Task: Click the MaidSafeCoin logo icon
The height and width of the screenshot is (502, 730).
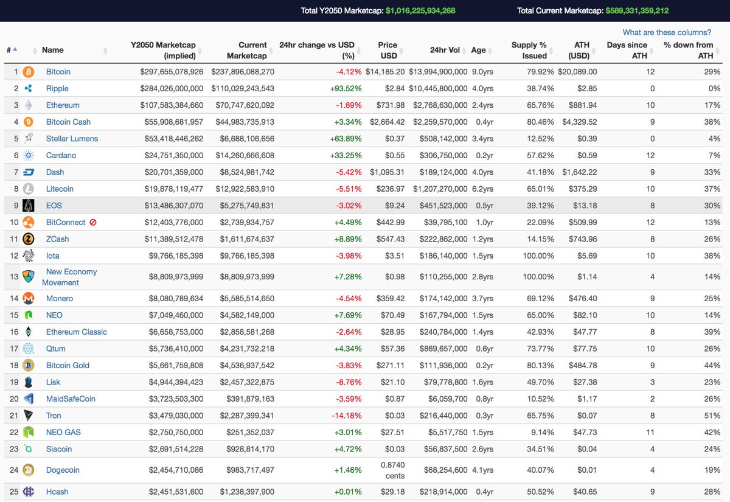Action: 29,399
